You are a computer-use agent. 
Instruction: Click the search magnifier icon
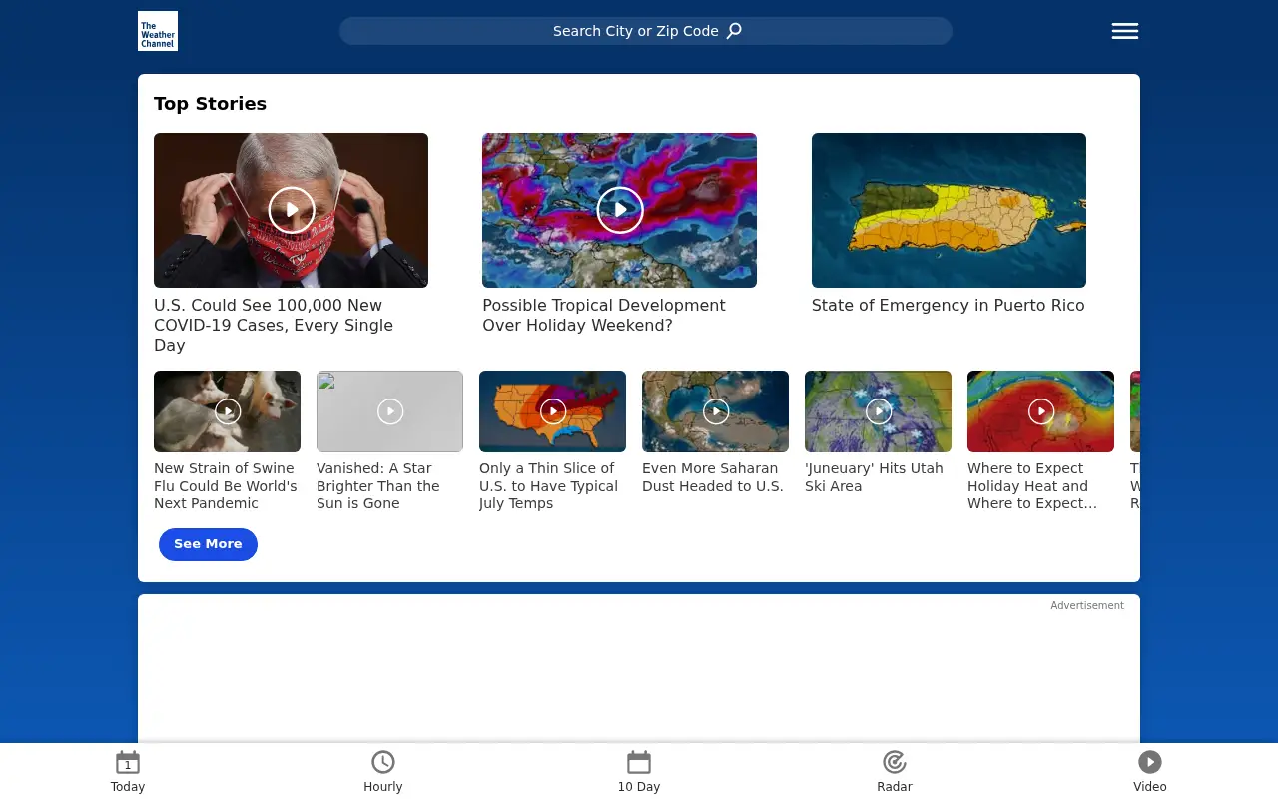(x=734, y=31)
